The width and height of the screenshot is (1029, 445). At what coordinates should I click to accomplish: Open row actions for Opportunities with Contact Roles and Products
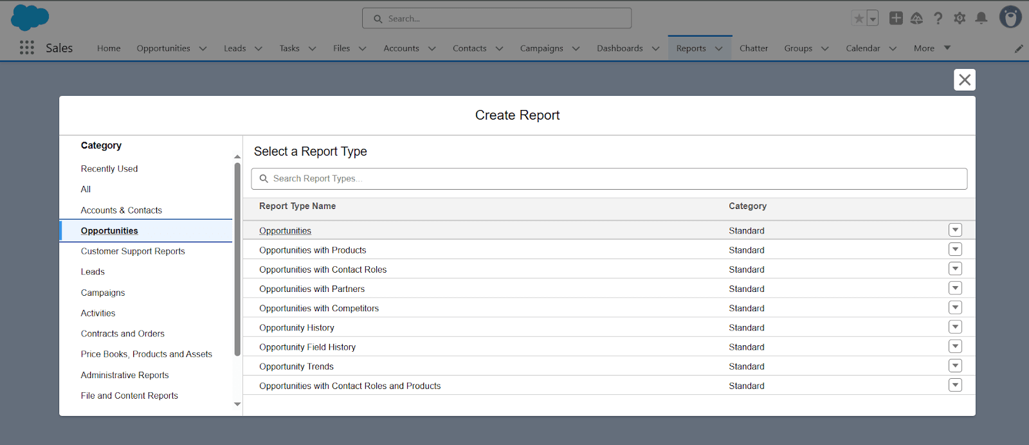pyautogui.click(x=955, y=385)
